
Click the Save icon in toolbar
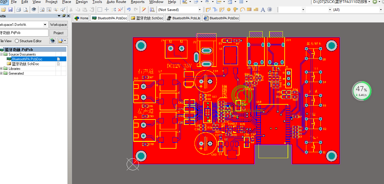(x=10, y=10)
